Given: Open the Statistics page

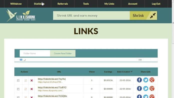Looking at the screenshot, I should point(39,4).
